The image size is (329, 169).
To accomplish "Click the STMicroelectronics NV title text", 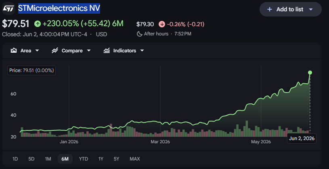I will click(x=59, y=8).
